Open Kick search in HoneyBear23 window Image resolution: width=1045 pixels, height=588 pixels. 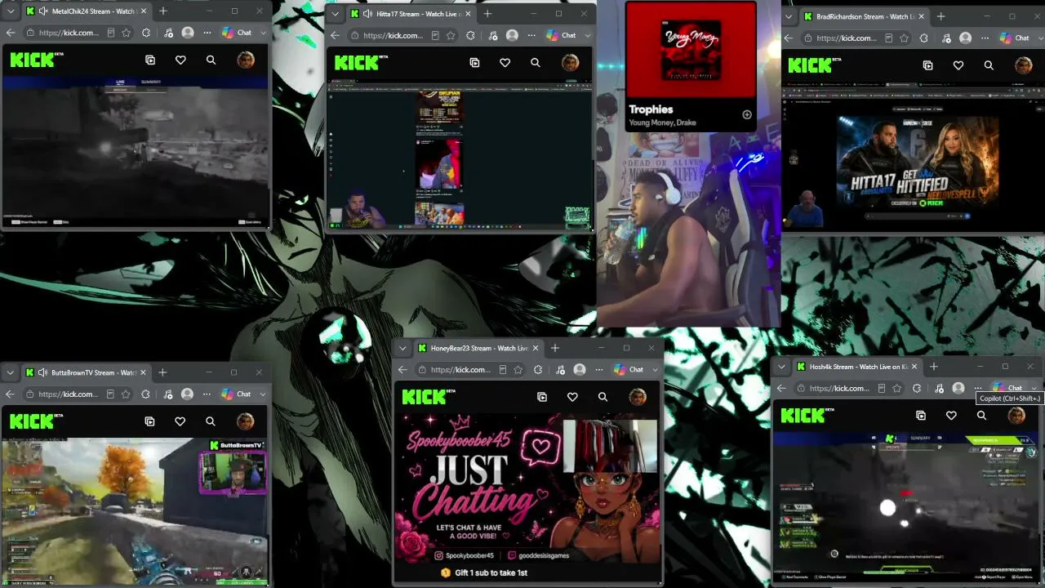click(x=603, y=397)
